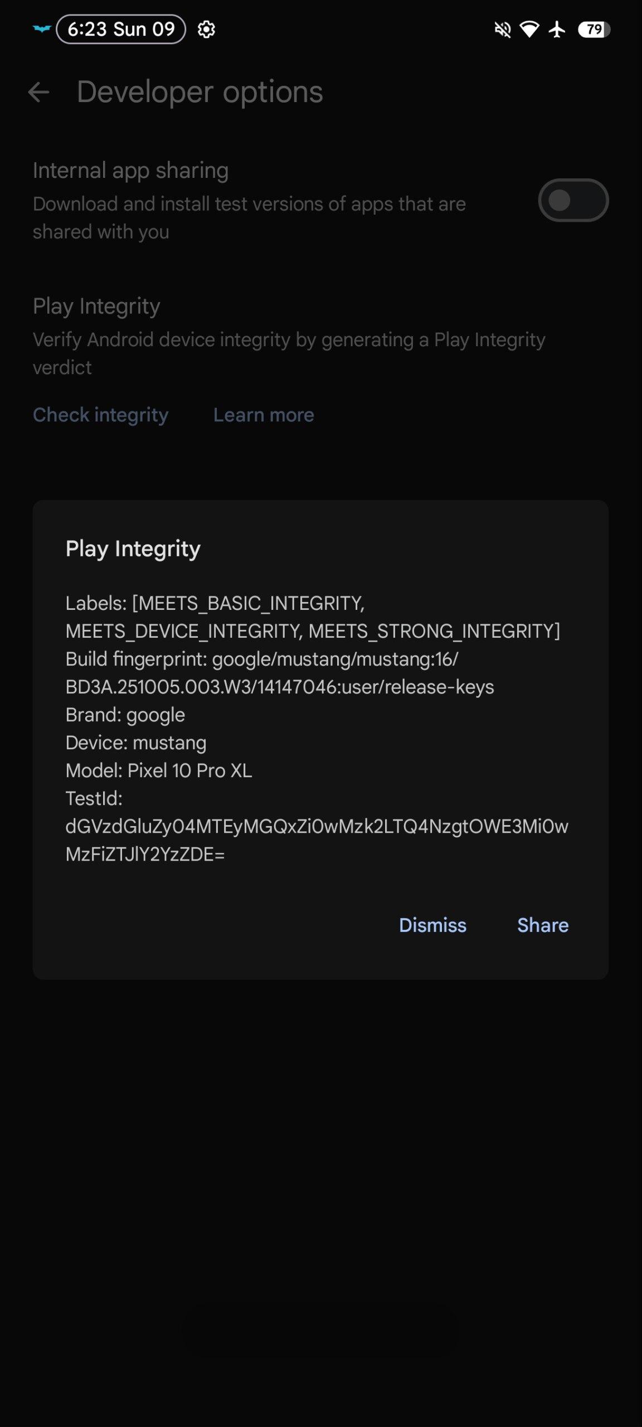The width and height of the screenshot is (642, 1427).
Task: Tap the Play Integrity setting heading
Action: tap(96, 306)
